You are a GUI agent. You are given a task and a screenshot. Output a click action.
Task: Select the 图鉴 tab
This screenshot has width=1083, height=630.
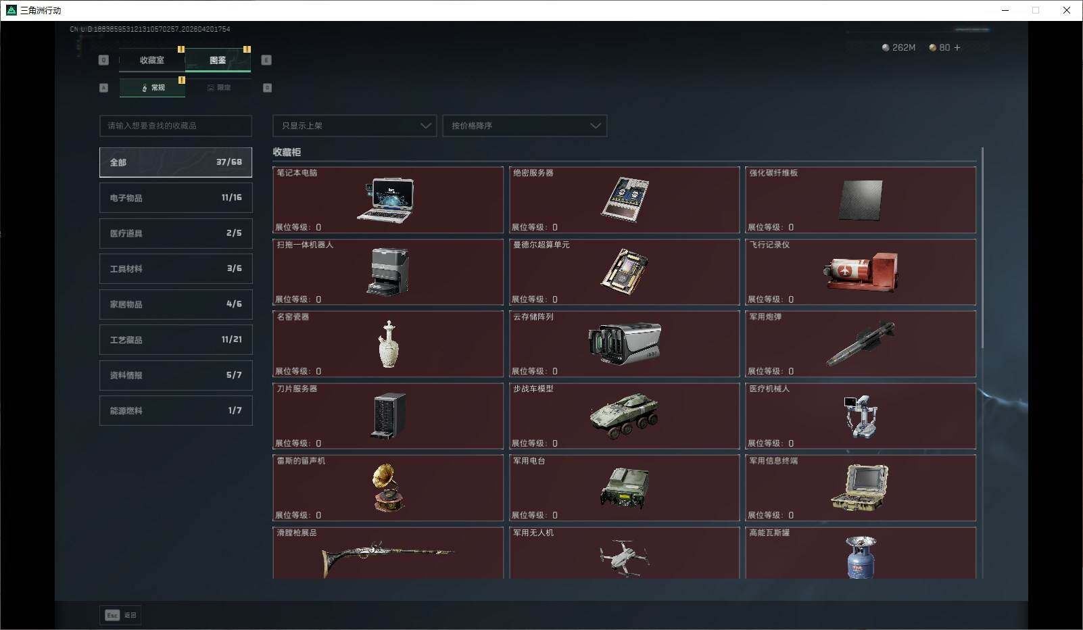(x=218, y=60)
